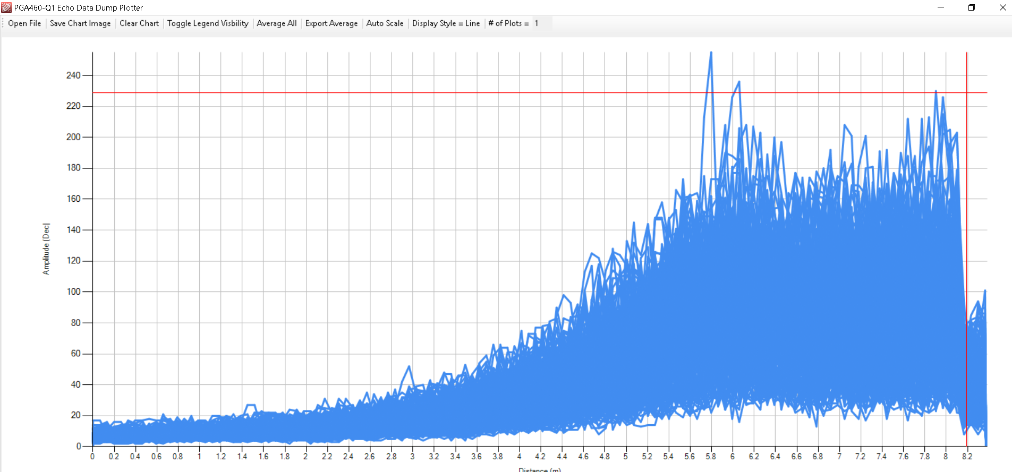Click the number of plots value field

click(x=542, y=23)
